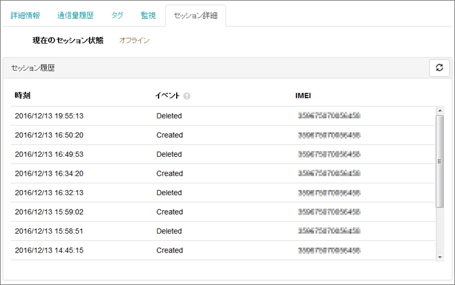
Task: Select the timestamp 2016/12/13 16:49:53
Action: 49,154
